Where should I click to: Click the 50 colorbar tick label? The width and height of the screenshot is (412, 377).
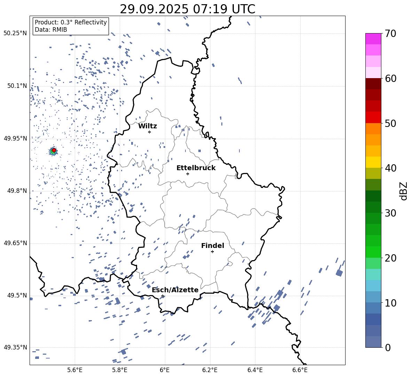[390, 123]
